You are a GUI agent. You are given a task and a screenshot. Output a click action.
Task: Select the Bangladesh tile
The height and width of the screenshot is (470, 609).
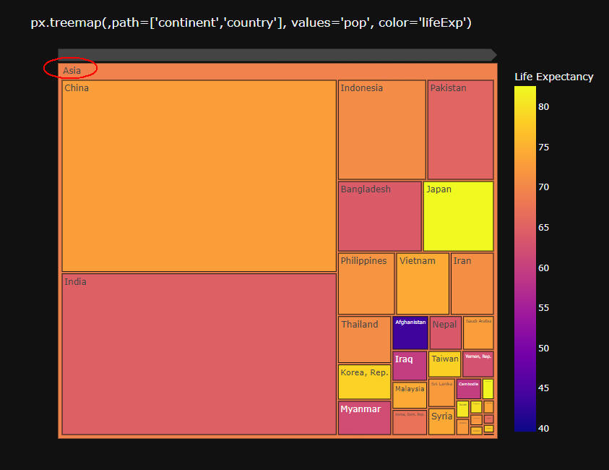(380, 216)
